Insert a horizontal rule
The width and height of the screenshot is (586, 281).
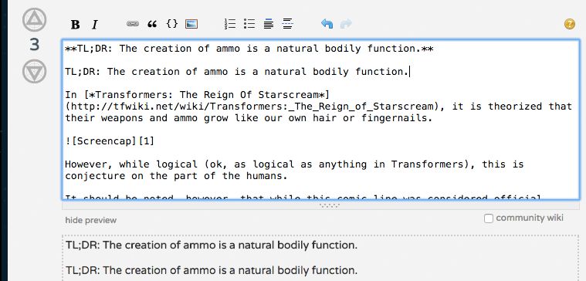tap(287, 24)
